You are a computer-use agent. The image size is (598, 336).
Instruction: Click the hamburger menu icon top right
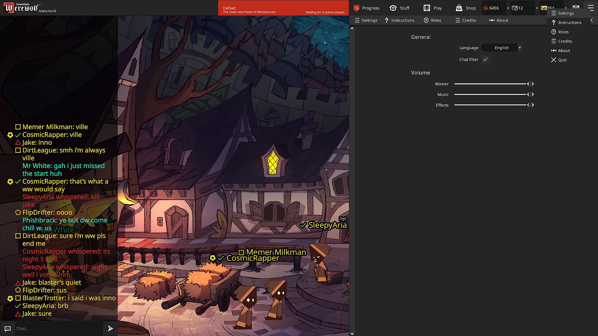pos(591,7)
